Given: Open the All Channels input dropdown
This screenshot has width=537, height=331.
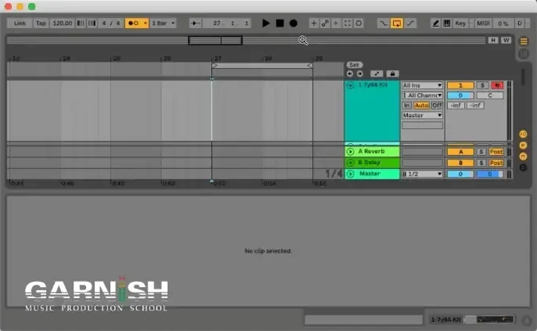Looking at the screenshot, I should coord(422,95).
